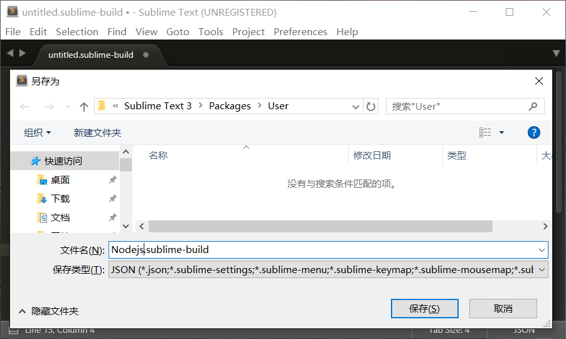Open 下载 downloads folder
The height and width of the screenshot is (339, 566).
click(x=60, y=198)
